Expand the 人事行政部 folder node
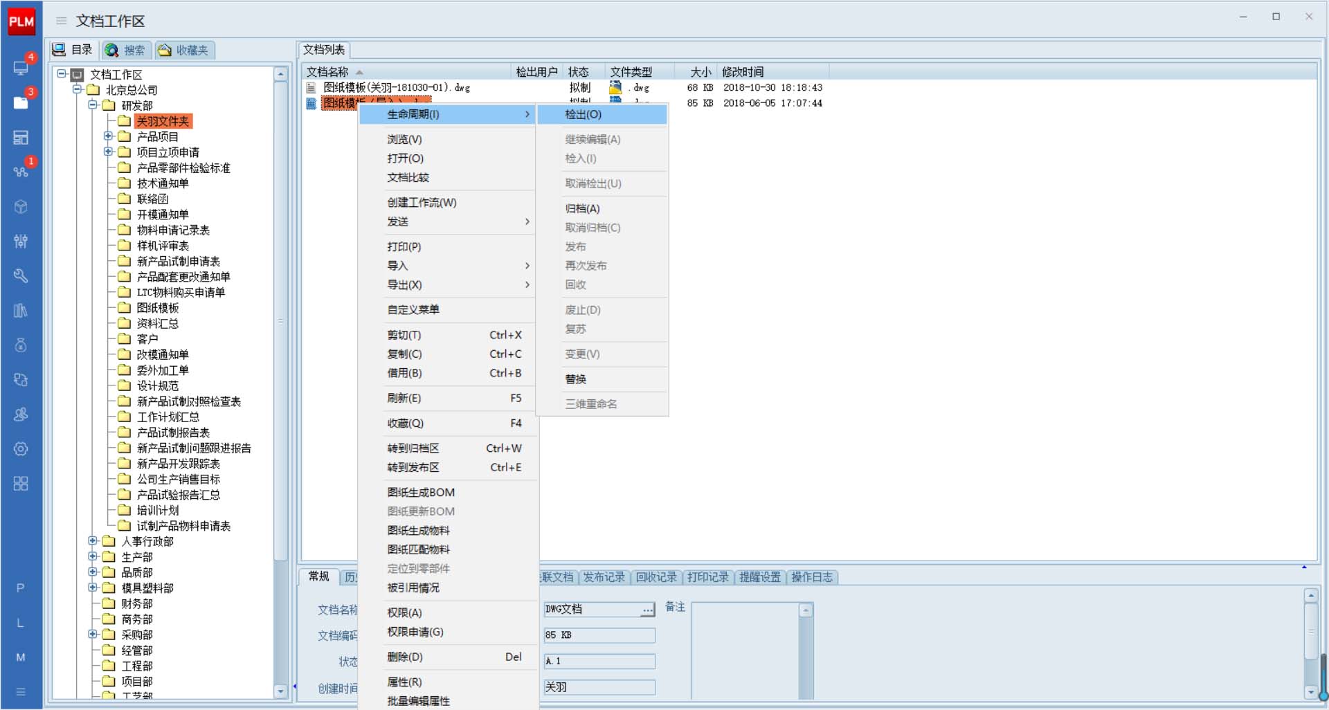Screen dimensions: 1329x710 [93, 541]
